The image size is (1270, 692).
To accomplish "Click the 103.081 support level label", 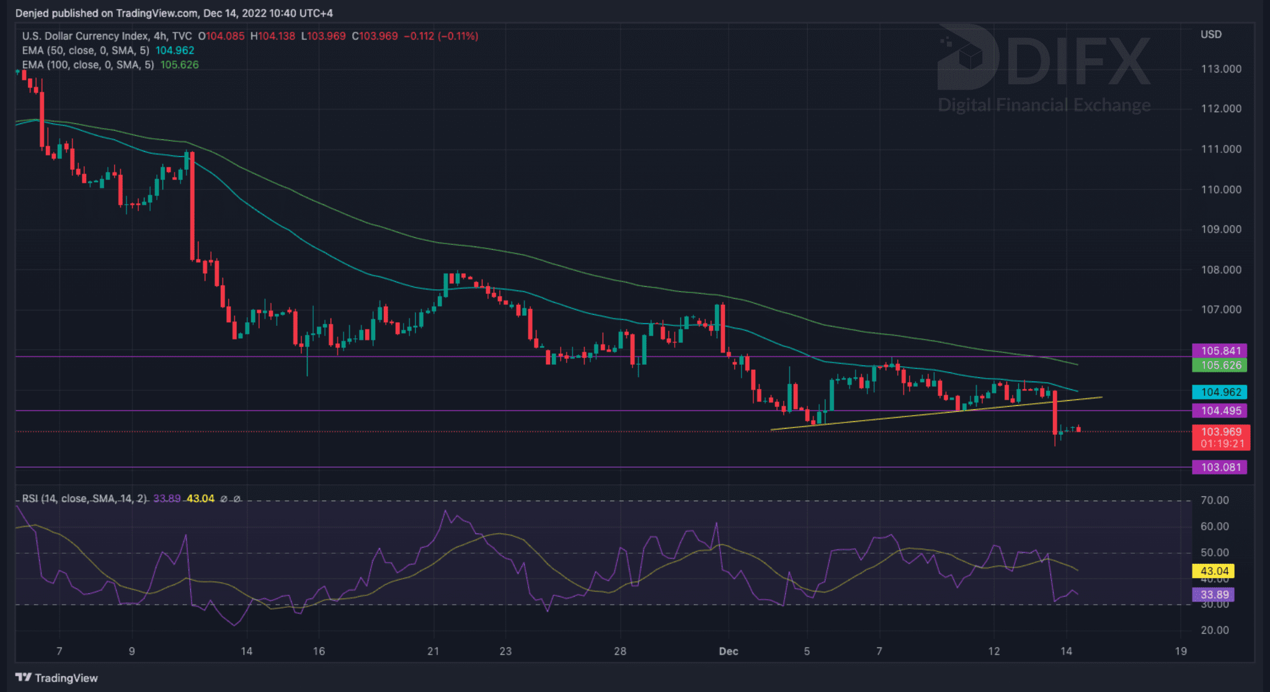I will tap(1220, 467).
